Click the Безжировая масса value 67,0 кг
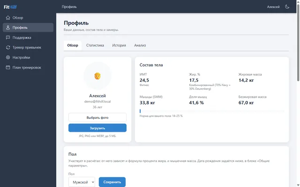The image size is (300, 187). [246, 103]
